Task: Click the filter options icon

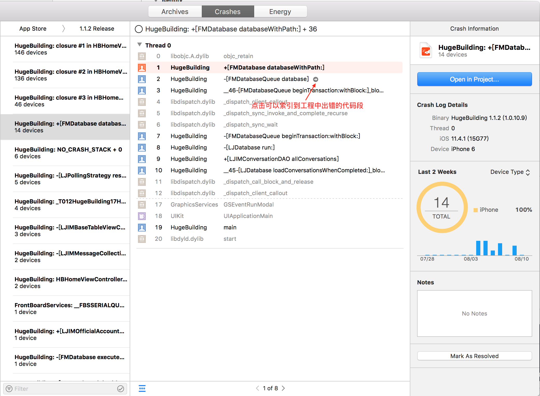Action: (x=9, y=389)
